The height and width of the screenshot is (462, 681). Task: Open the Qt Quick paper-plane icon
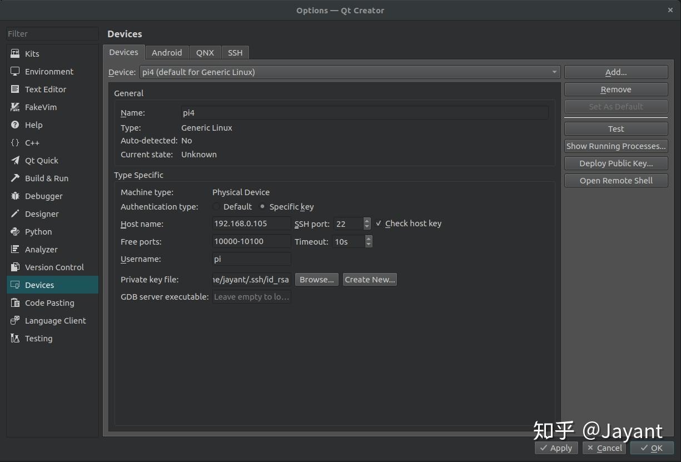(x=15, y=161)
